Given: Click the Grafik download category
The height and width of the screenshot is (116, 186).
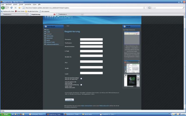Looking at the screenshot, I should 48,32.
